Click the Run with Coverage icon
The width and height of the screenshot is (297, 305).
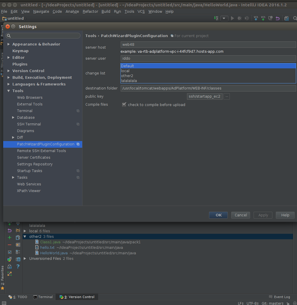click(x=247, y=18)
